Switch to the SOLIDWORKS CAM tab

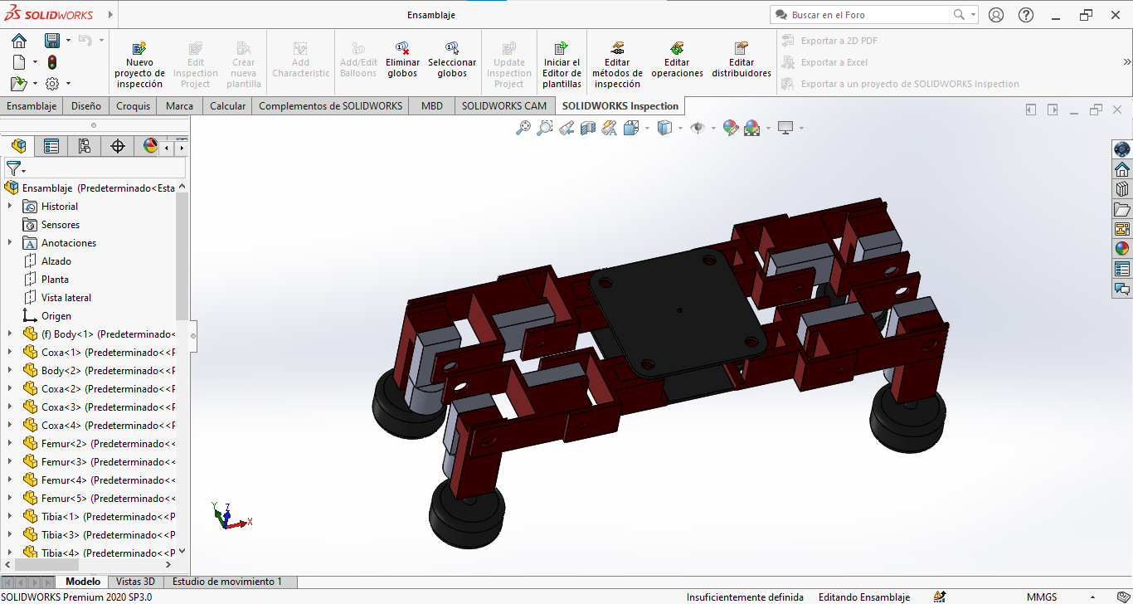(x=503, y=105)
